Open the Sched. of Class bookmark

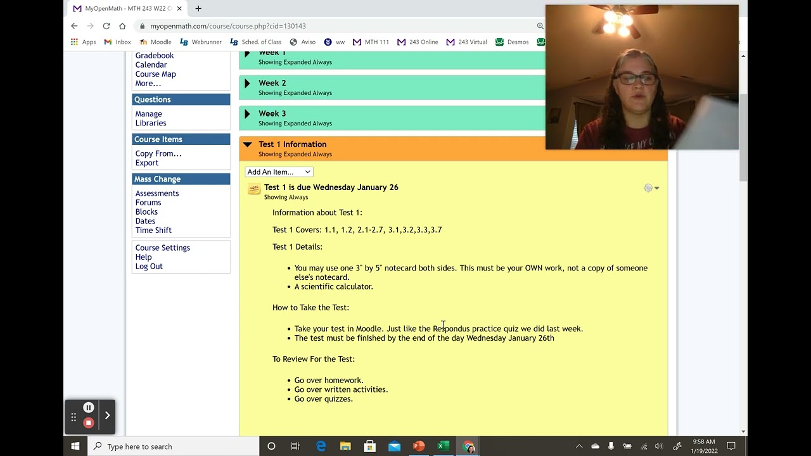tap(255, 42)
